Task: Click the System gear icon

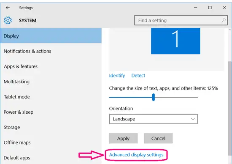Action: (8, 20)
